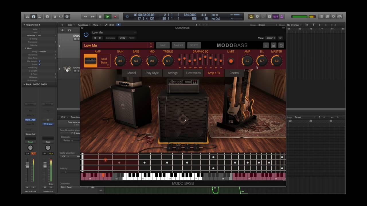Click the Solid State amp thumbnail
This screenshot has width=367, height=206.
90,61
